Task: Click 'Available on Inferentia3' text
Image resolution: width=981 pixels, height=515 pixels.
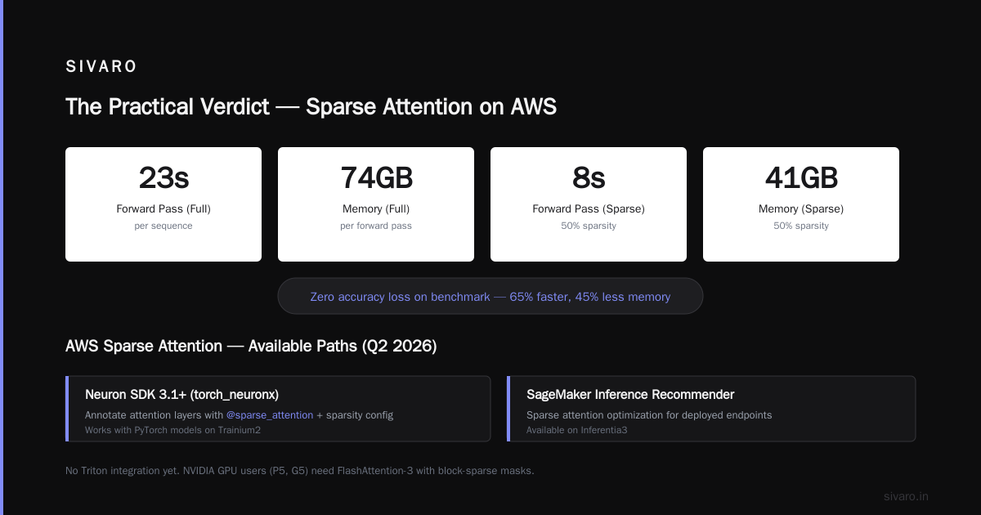Action: click(x=576, y=430)
